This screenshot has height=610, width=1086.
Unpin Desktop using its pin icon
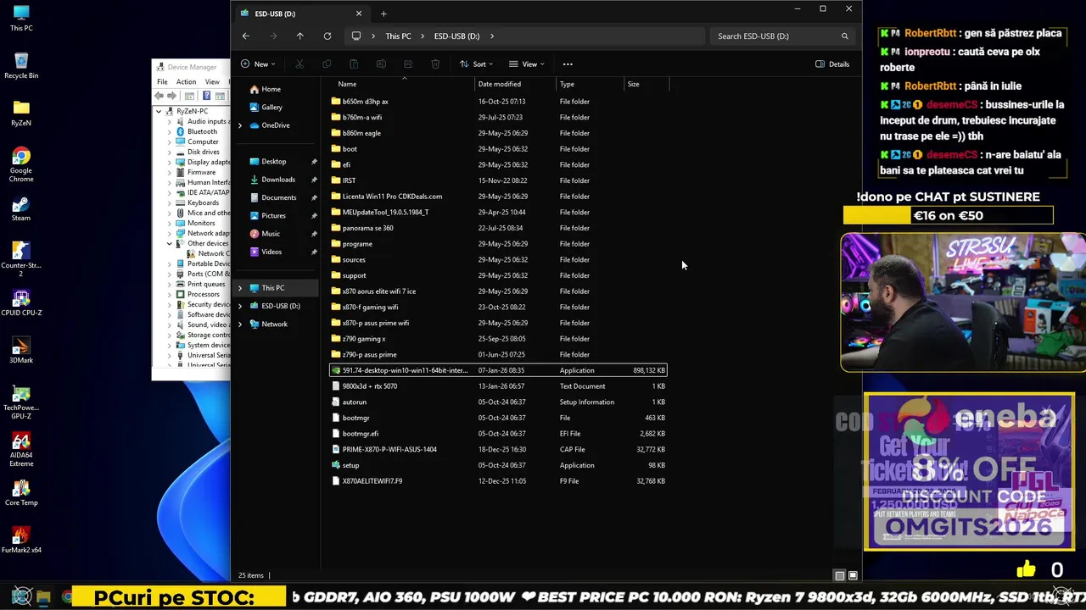coord(314,162)
